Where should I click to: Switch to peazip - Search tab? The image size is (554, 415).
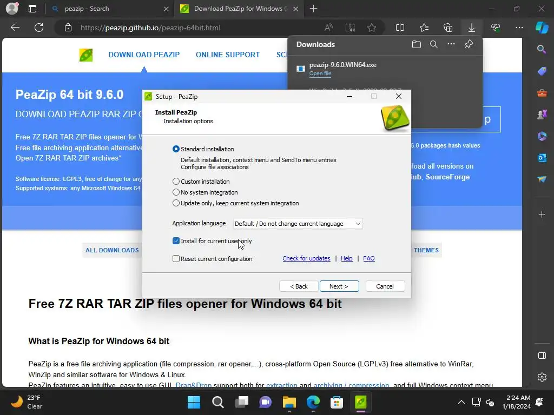tap(110, 9)
